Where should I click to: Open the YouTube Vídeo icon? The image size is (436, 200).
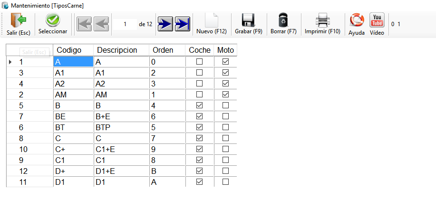377,20
